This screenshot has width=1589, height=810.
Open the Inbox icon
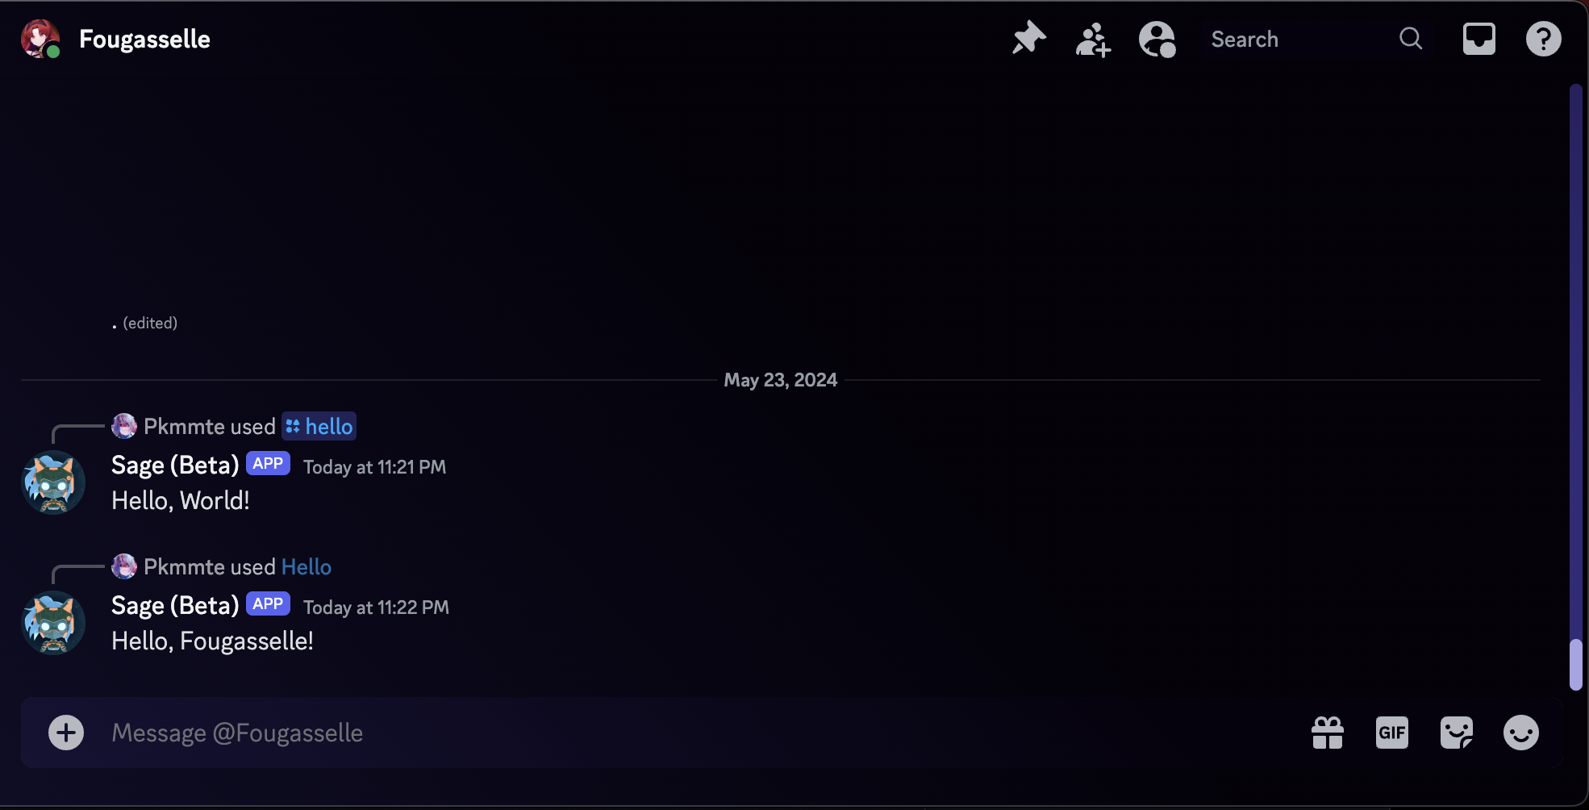coord(1479,39)
